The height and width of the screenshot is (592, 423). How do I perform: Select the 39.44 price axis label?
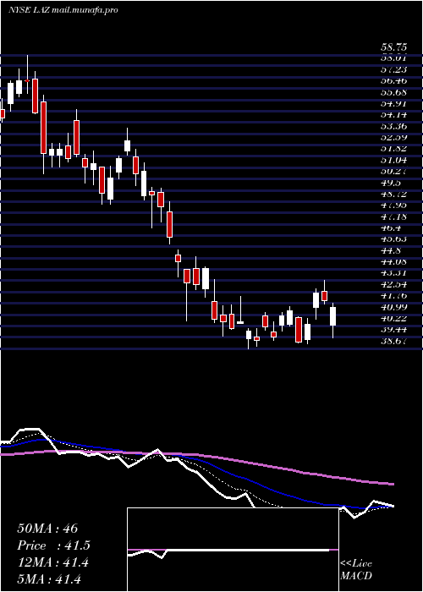point(393,330)
